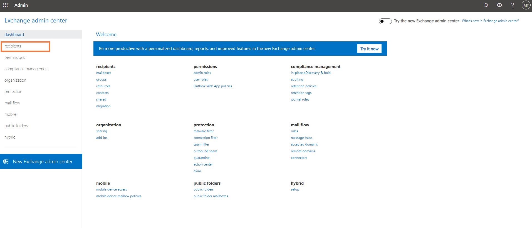This screenshot has height=228, width=532.
Task: Select compliance management in the left navigation
Action: point(27,69)
